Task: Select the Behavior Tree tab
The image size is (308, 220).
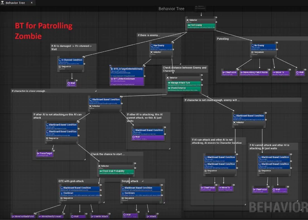Action: click(16, 3)
